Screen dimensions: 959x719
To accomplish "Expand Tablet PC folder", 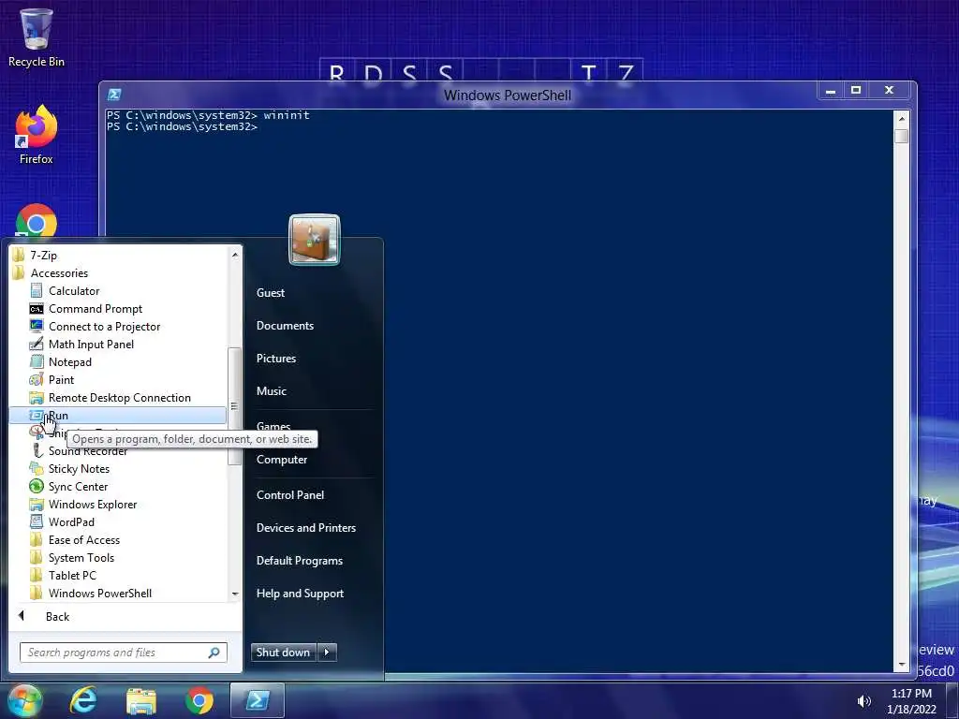I will pos(72,576).
